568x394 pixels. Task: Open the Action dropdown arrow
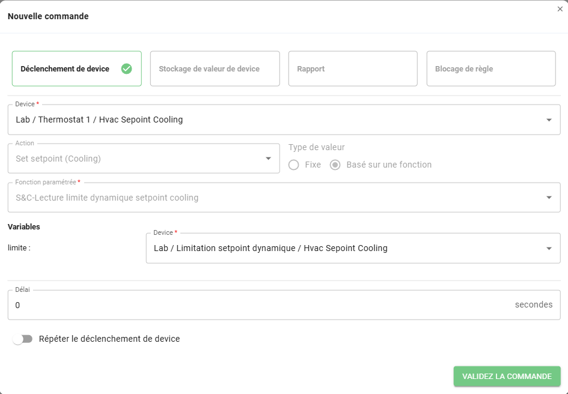[268, 159]
